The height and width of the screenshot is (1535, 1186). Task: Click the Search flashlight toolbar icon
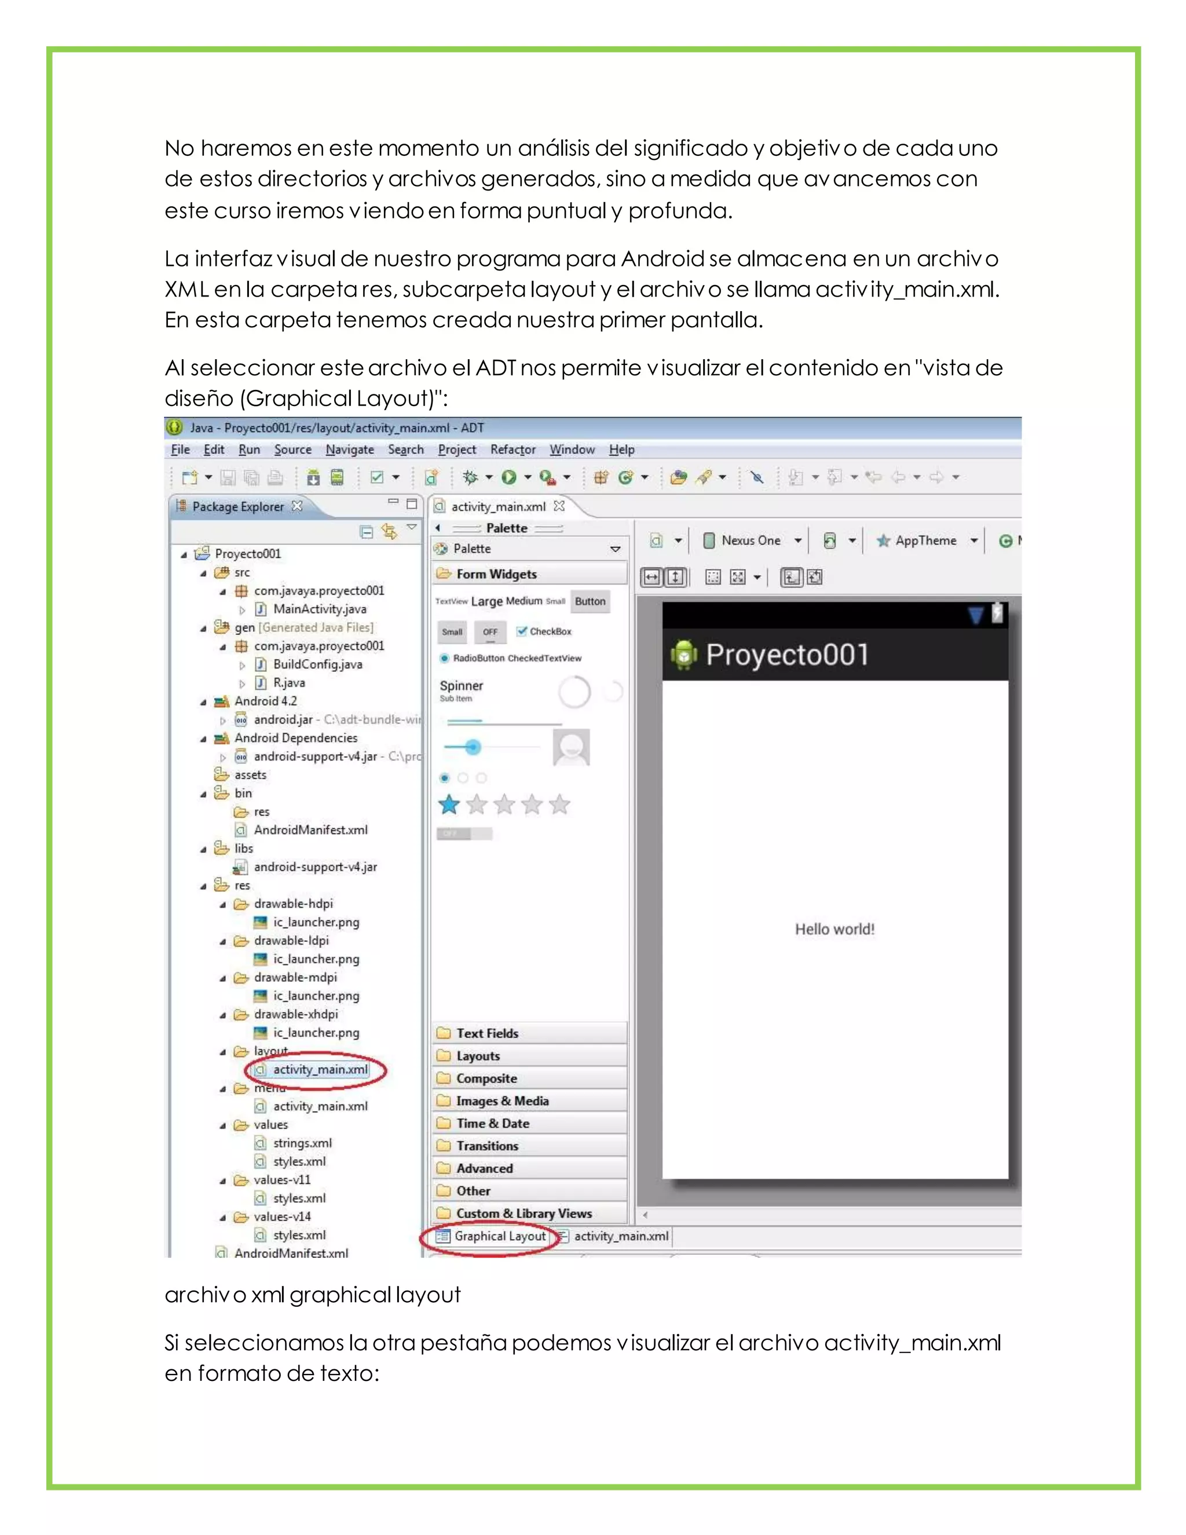703,478
